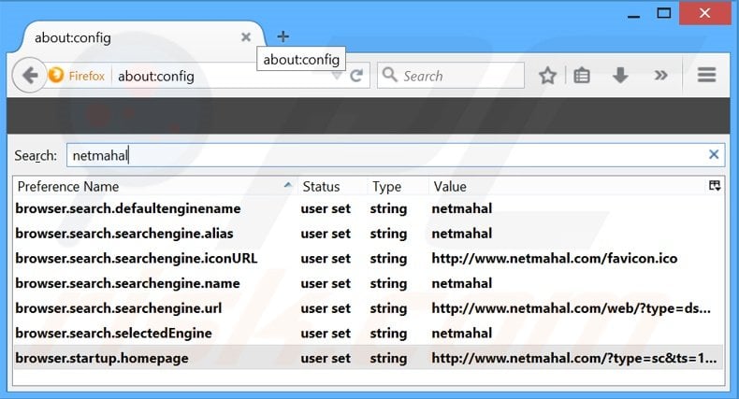
Task: Open the downloads arrow icon
Action: [x=620, y=76]
